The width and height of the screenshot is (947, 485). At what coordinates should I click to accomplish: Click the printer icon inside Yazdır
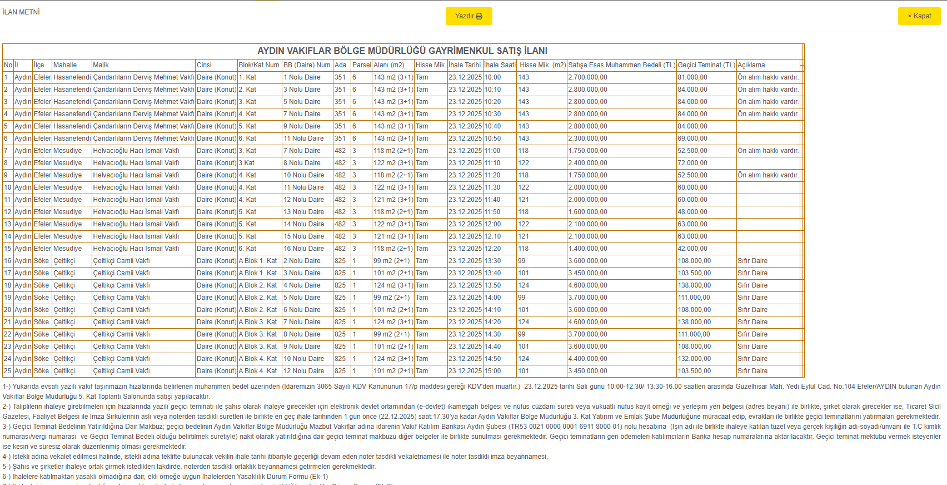[479, 16]
